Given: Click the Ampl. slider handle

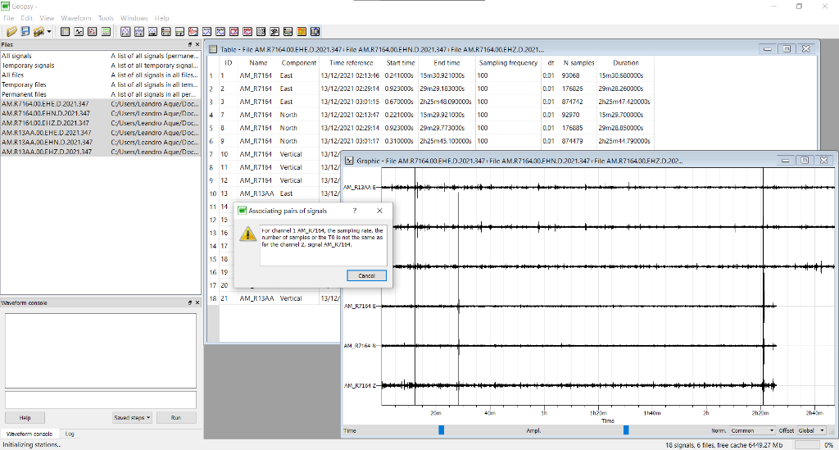Looking at the screenshot, I should click(626, 430).
